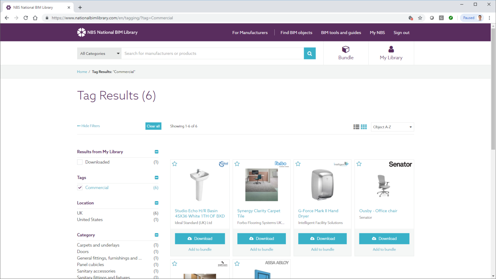The height and width of the screenshot is (279, 496).
Task: Favorite the Ousby Office chair star
Action: 359,164
